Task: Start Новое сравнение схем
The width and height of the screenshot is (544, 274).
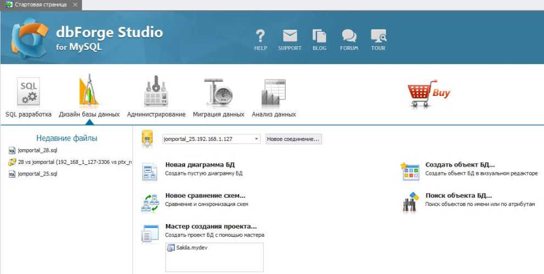Action: click(x=205, y=195)
